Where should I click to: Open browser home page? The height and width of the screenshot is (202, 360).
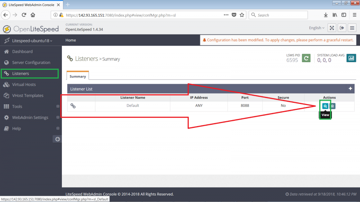tap(33, 15)
